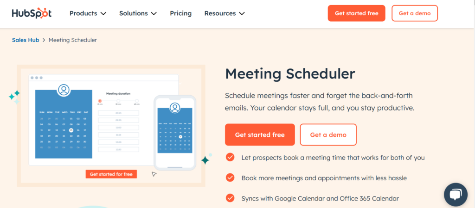Screen dimensions: 475x208
Task: Select the 30 min meeting duration option
Action: tap(118, 100)
